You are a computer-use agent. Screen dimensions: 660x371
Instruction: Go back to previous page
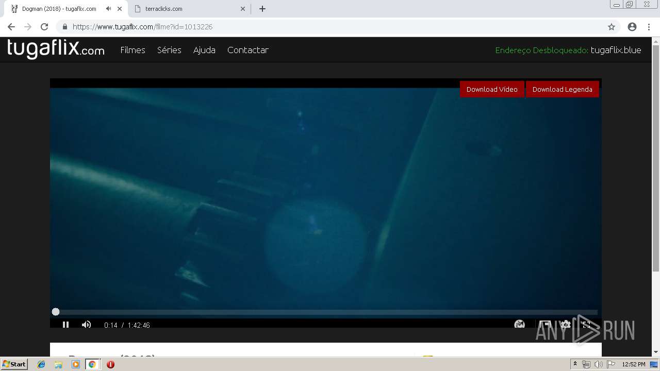tap(11, 27)
